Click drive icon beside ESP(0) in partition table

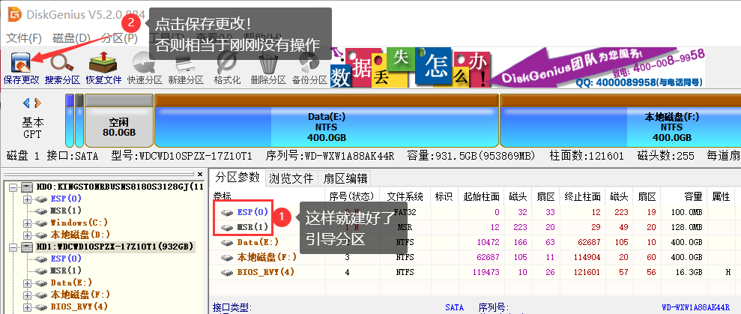tap(227, 212)
